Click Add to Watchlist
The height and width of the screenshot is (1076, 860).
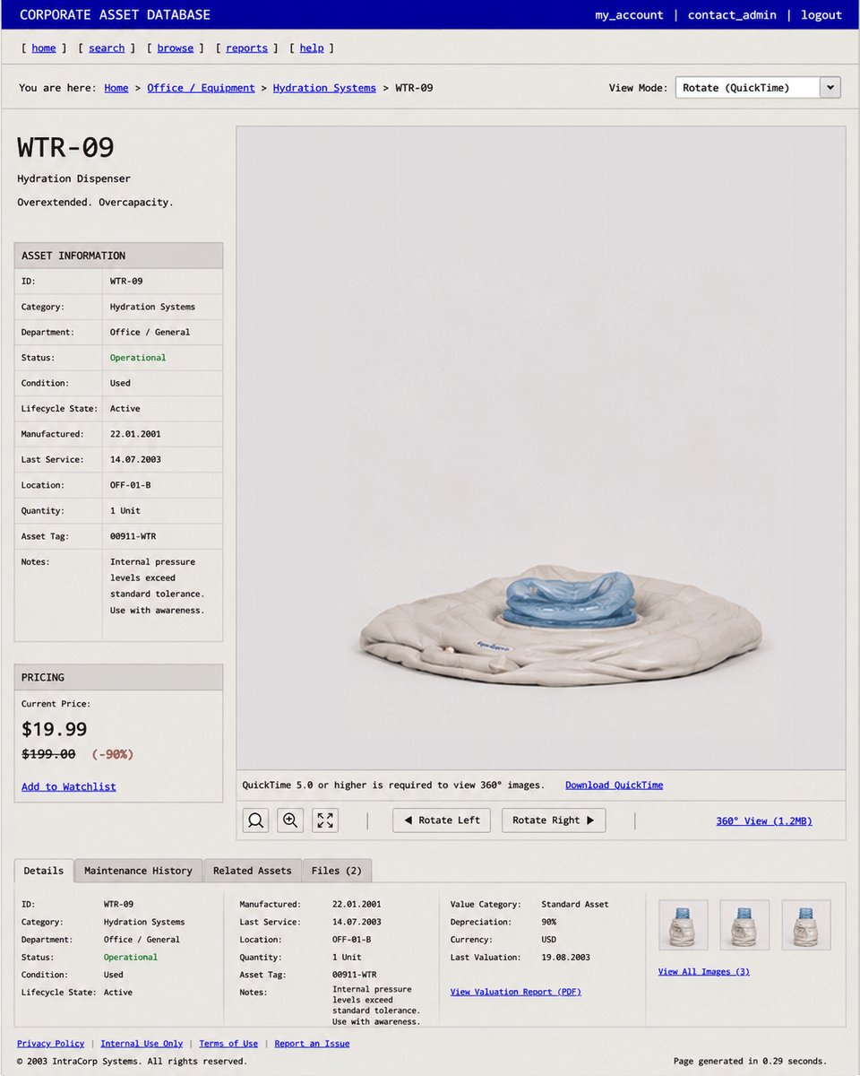(69, 787)
